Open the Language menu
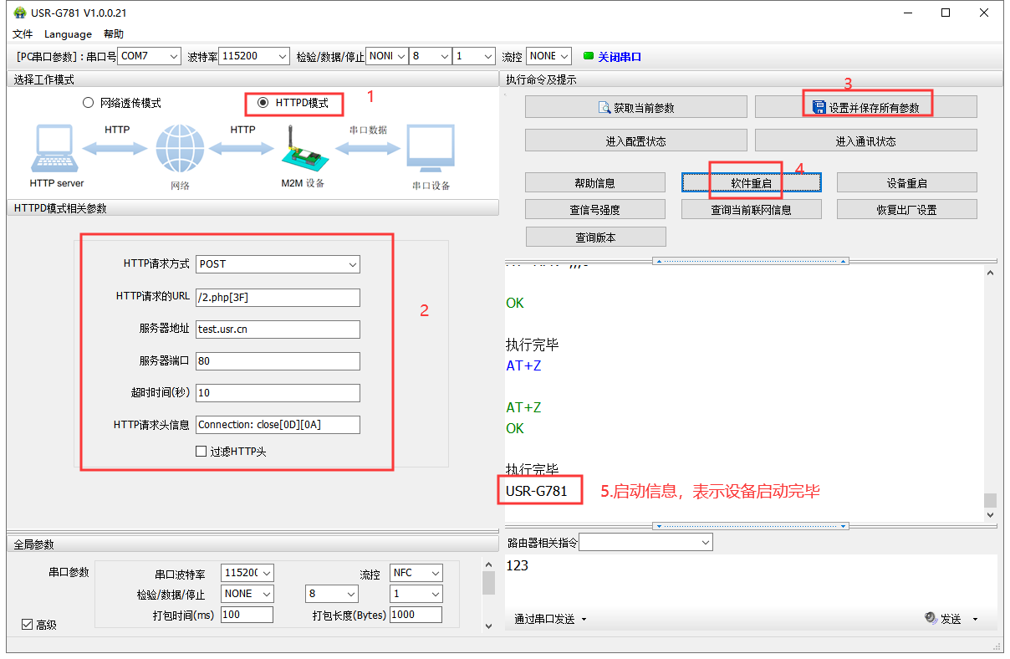 coord(68,34)
